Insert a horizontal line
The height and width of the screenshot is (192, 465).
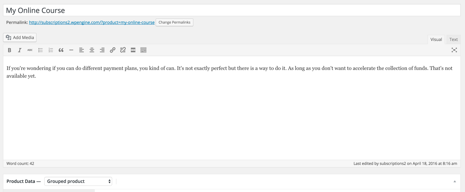71,50
